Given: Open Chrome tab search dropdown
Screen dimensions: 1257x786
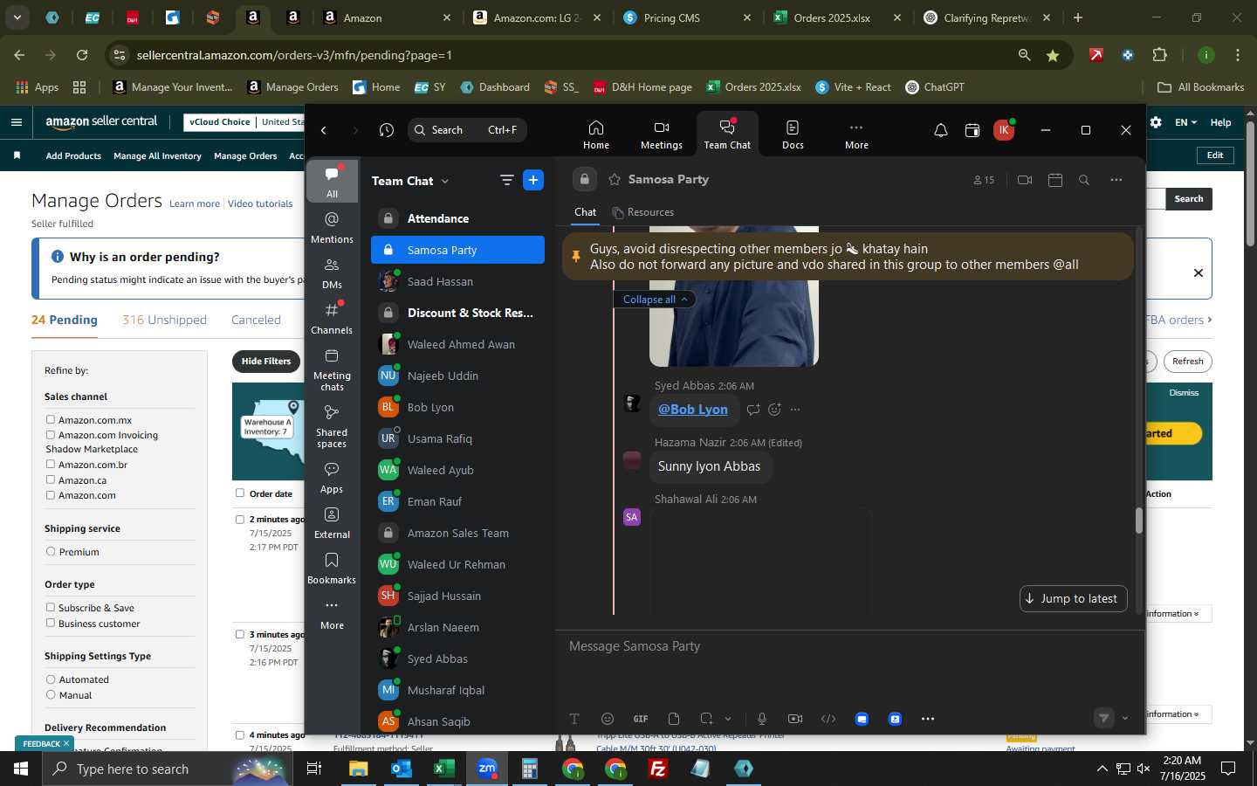Looking at the screenshot, I should 17,17.
